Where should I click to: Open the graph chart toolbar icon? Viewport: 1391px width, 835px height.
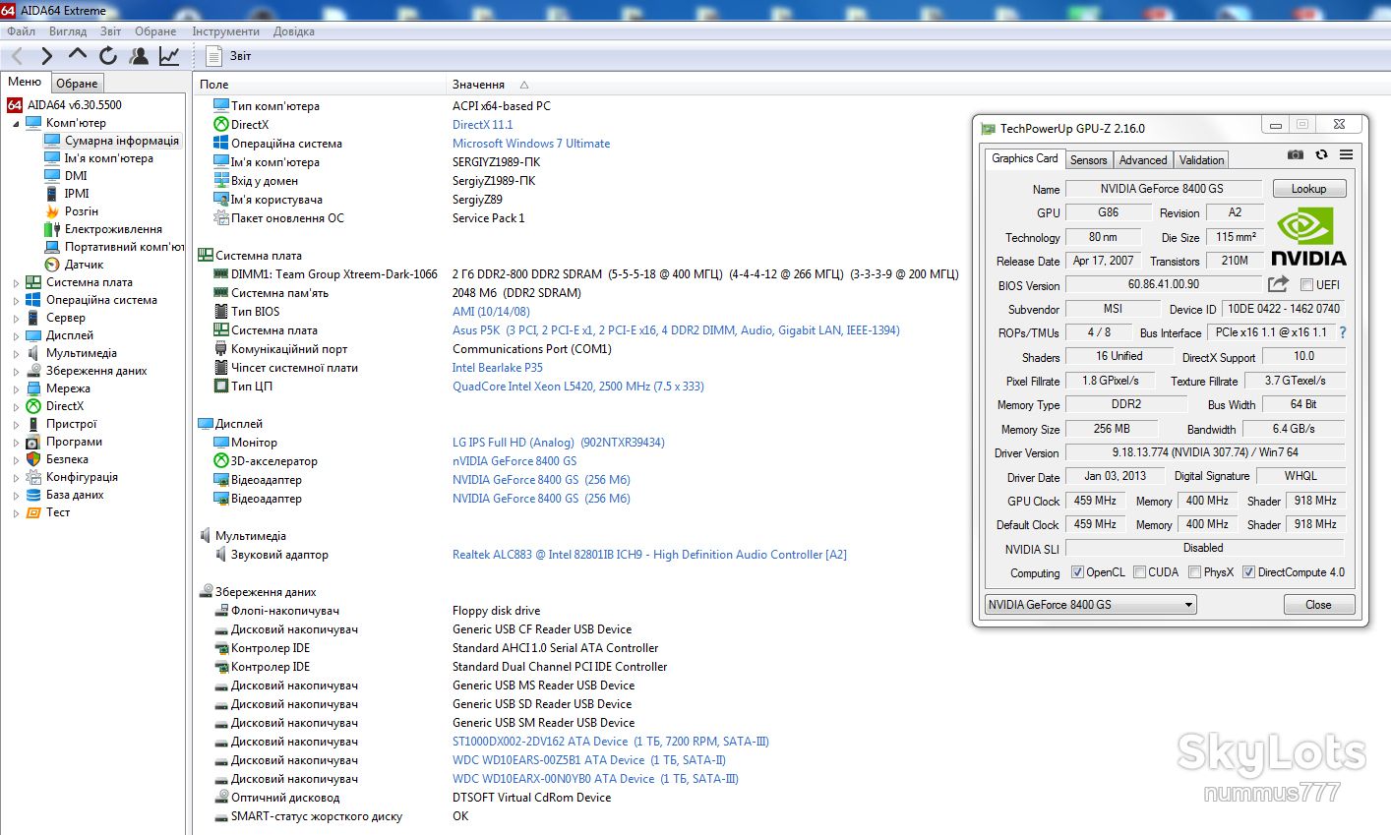(169, 56)
